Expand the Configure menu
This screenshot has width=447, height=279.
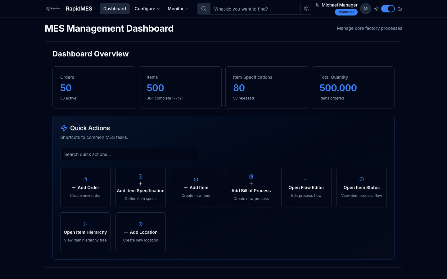(x=147, y=9)
